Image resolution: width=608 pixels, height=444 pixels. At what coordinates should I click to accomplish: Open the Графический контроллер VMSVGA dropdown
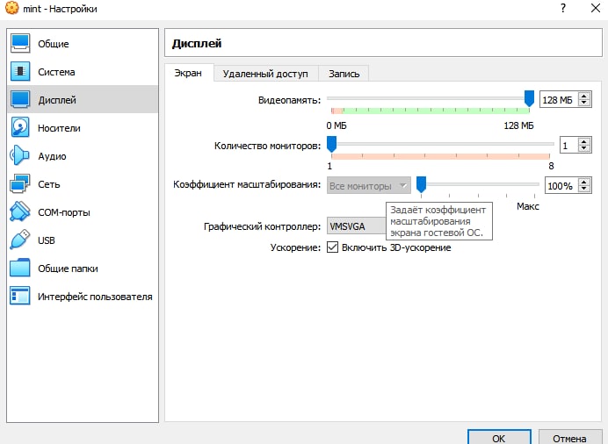tap(357, 226)
